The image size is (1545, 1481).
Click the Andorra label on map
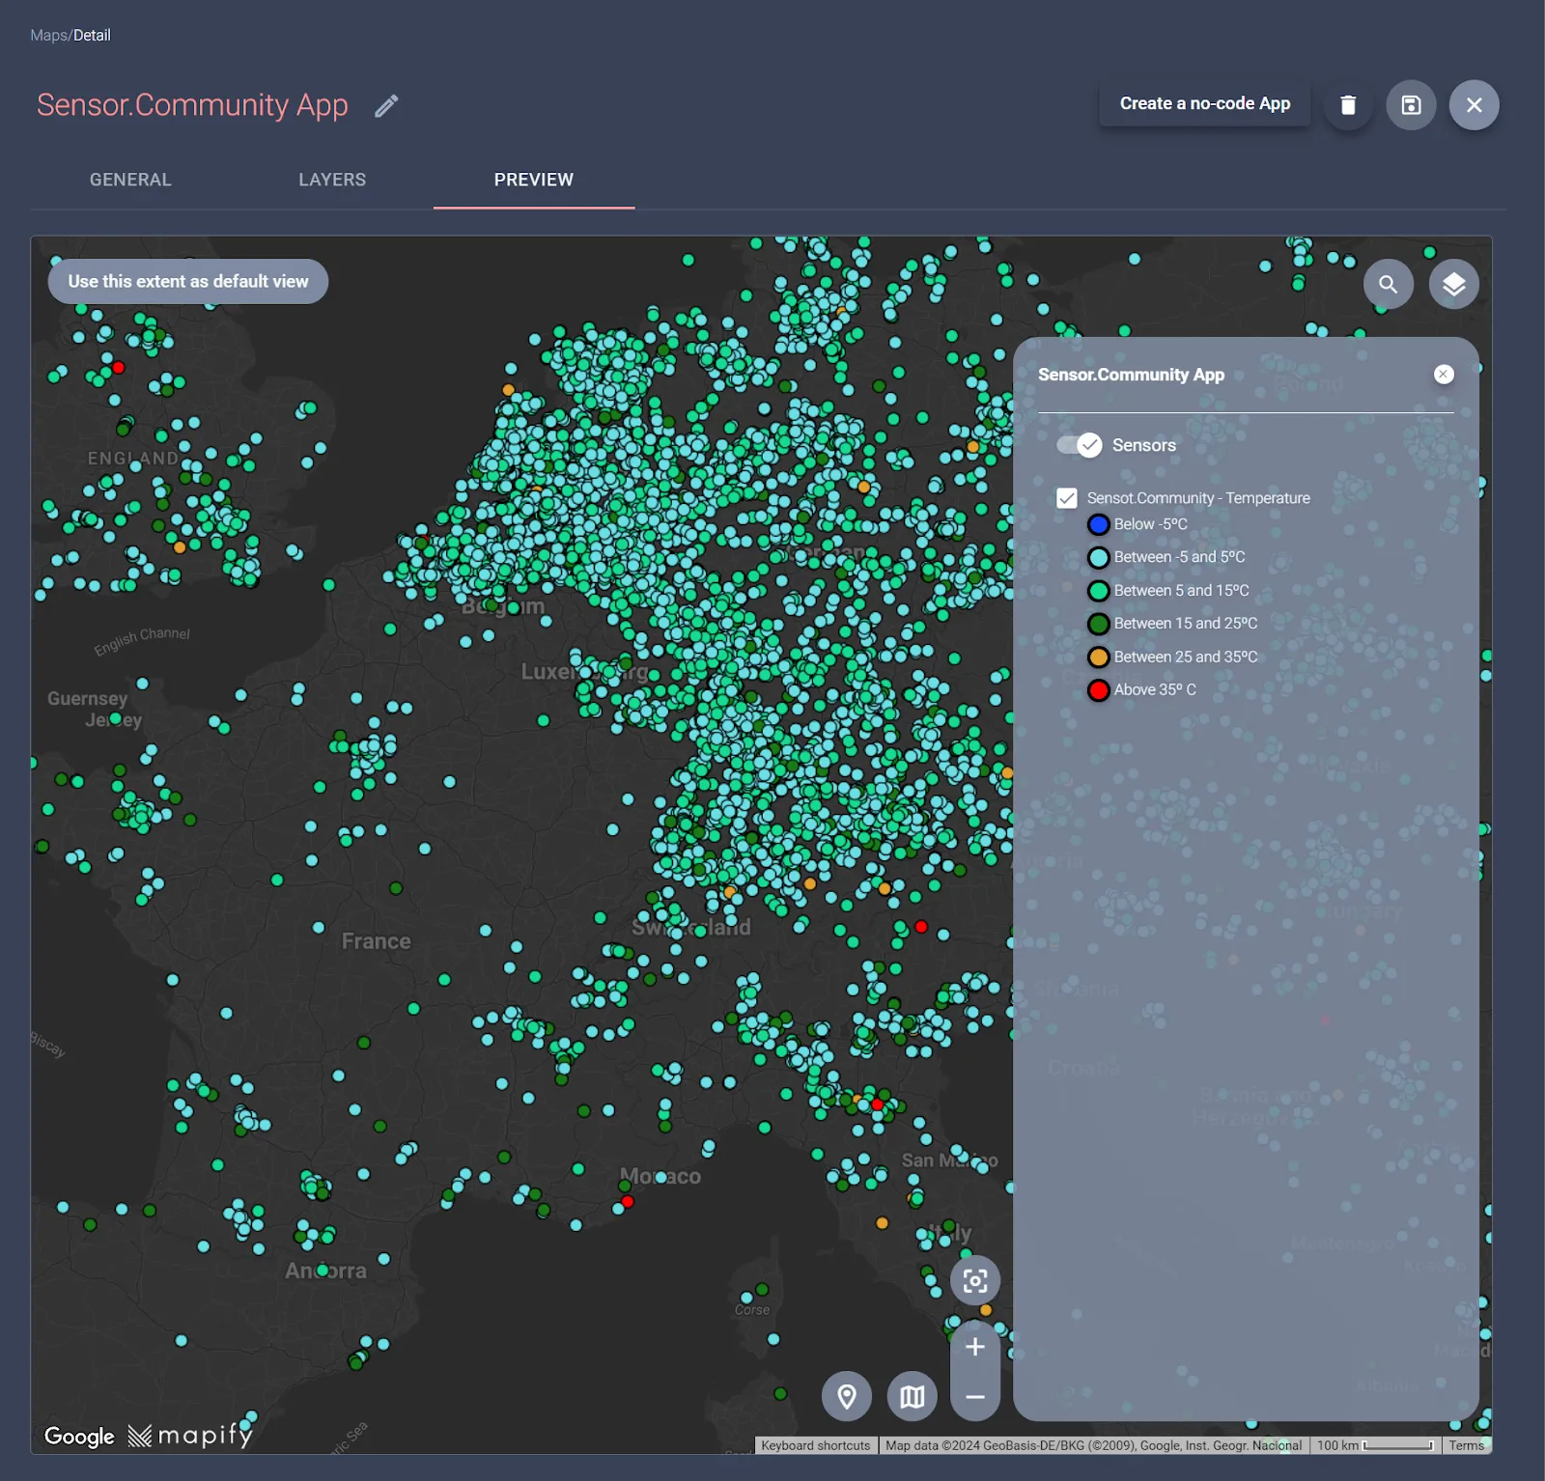[x=325, y=1271]
